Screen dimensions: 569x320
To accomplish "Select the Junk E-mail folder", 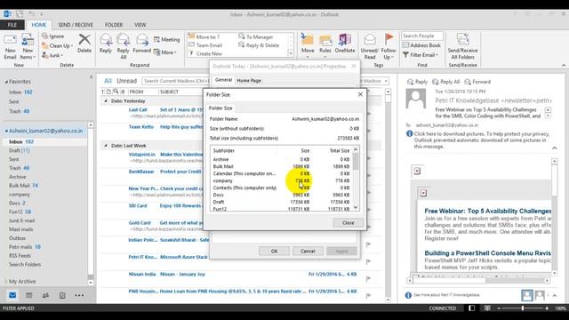I will 21,220.
